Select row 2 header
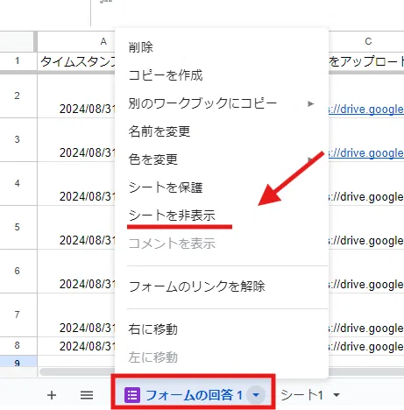404x410 pixels. point(18,95)
